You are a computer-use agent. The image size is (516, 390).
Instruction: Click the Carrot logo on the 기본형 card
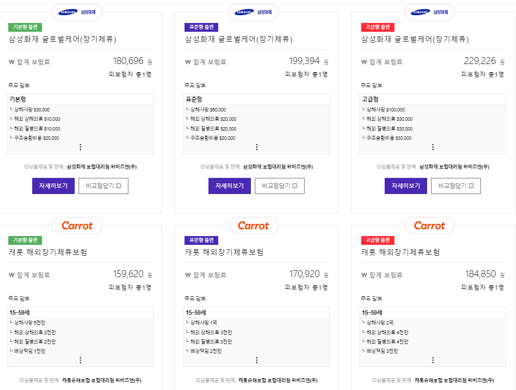pyautogui.click(x=77, y=225)
